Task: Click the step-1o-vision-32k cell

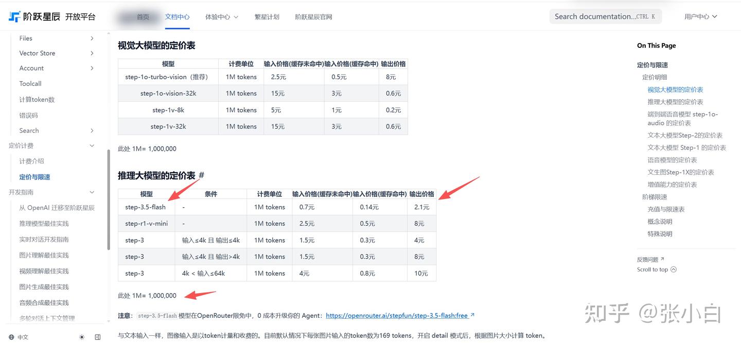Action: coord(168,94)
